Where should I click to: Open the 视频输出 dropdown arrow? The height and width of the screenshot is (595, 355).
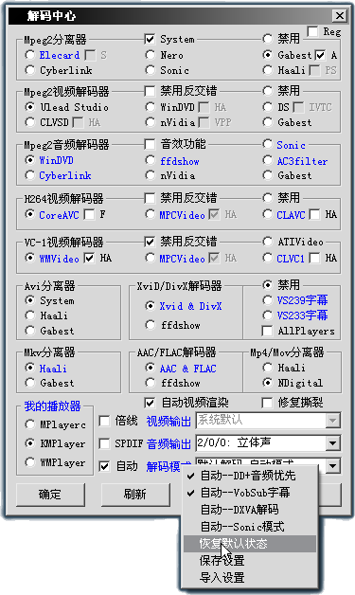tap(333, 421)
